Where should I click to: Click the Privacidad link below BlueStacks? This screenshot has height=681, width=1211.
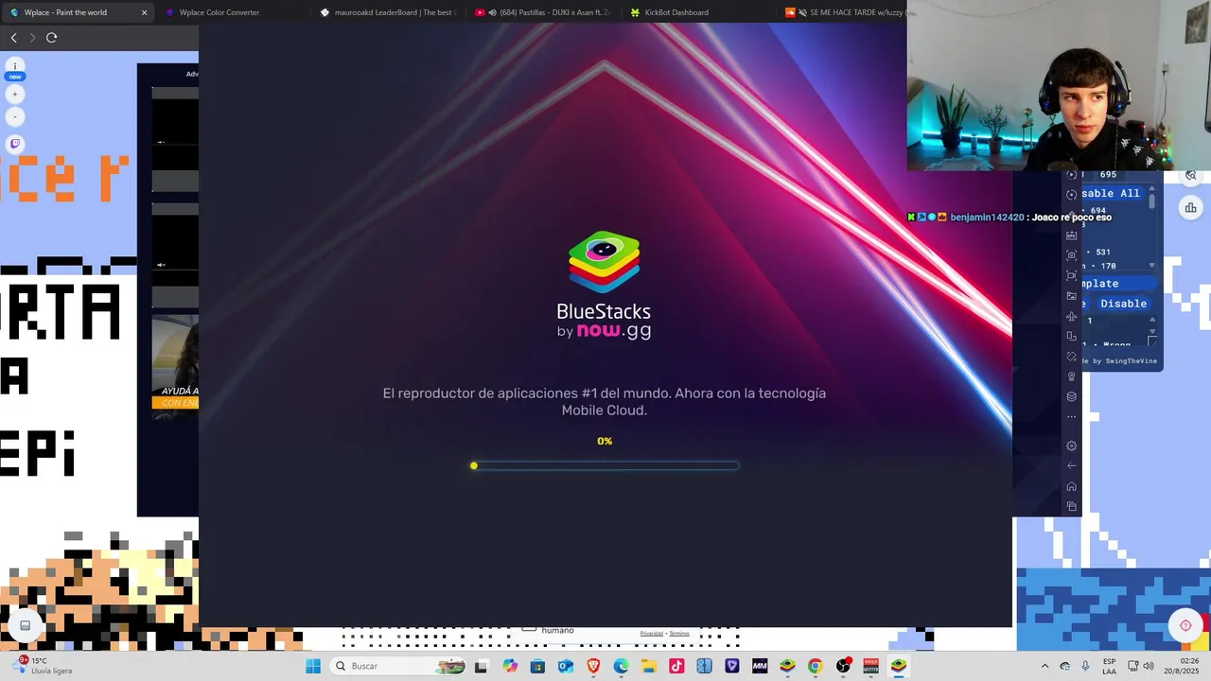651,633
